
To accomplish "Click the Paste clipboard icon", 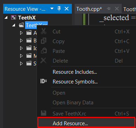I will pyautogui.click(x=44, y=50).
